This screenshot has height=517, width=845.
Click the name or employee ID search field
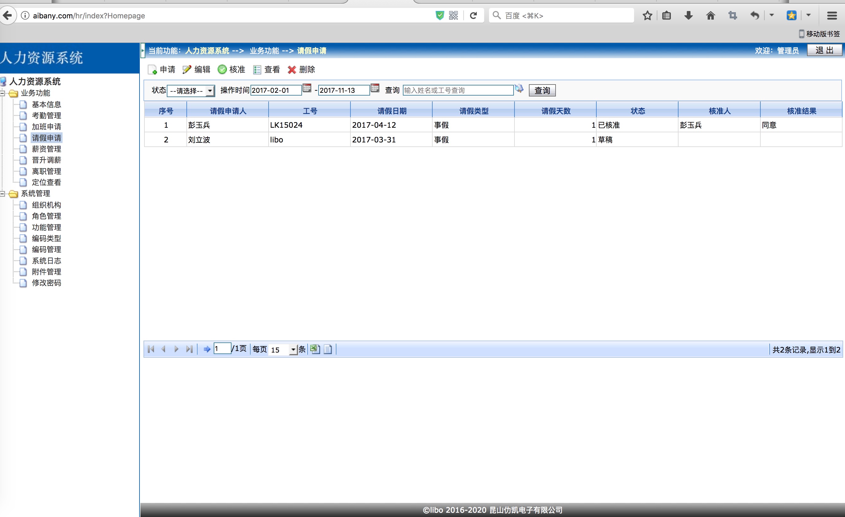point(457,90)
